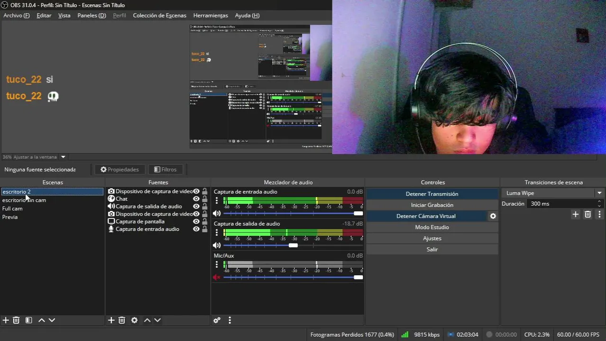This screenshot has width=606, height=341.
Task: Open Colección de Escenas menu
Action: click(x=159, y=15)
